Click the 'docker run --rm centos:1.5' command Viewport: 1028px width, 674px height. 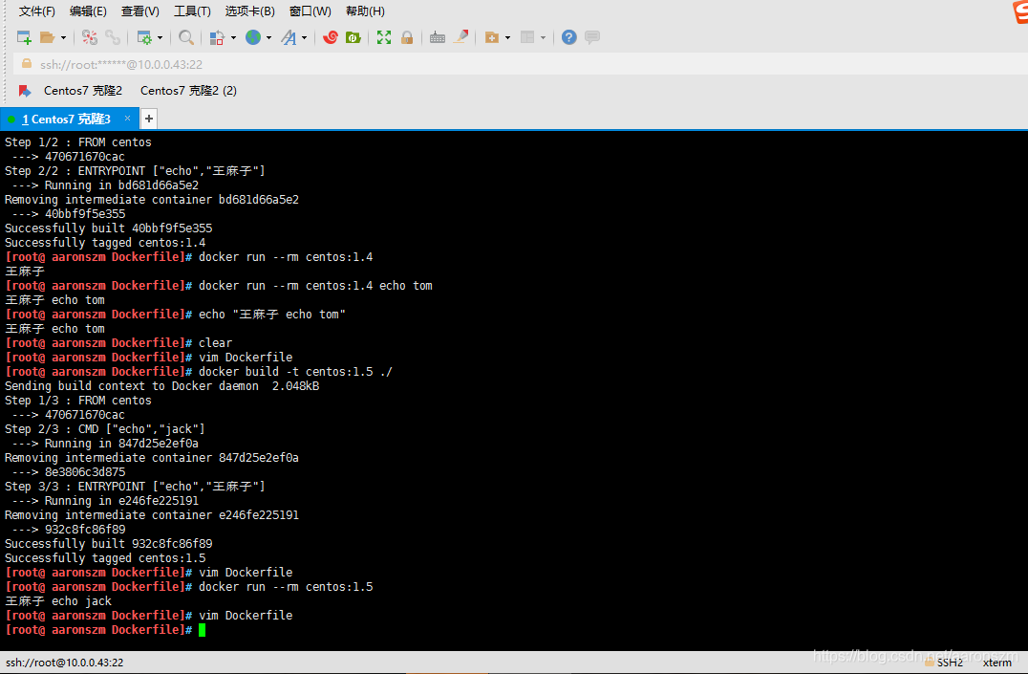286,587
